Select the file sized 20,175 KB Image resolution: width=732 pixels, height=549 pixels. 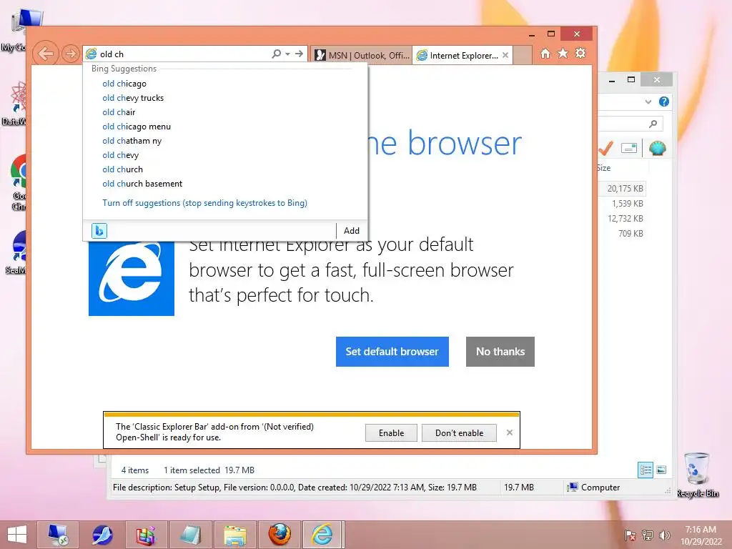(x=625, y=189)
